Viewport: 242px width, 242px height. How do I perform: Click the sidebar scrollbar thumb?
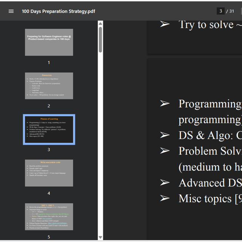100,40
